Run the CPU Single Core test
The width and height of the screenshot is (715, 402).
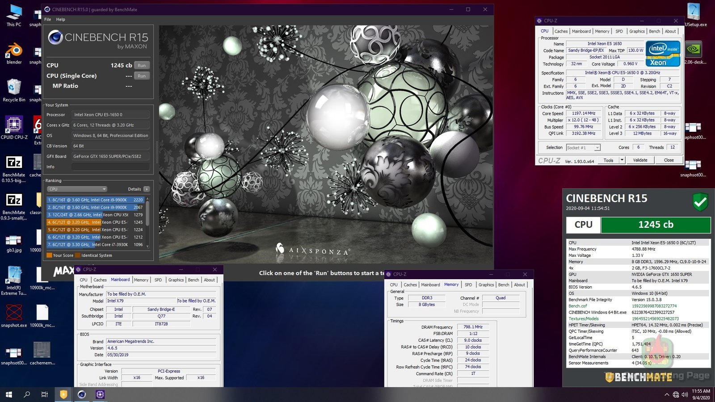tap(142, 76)
